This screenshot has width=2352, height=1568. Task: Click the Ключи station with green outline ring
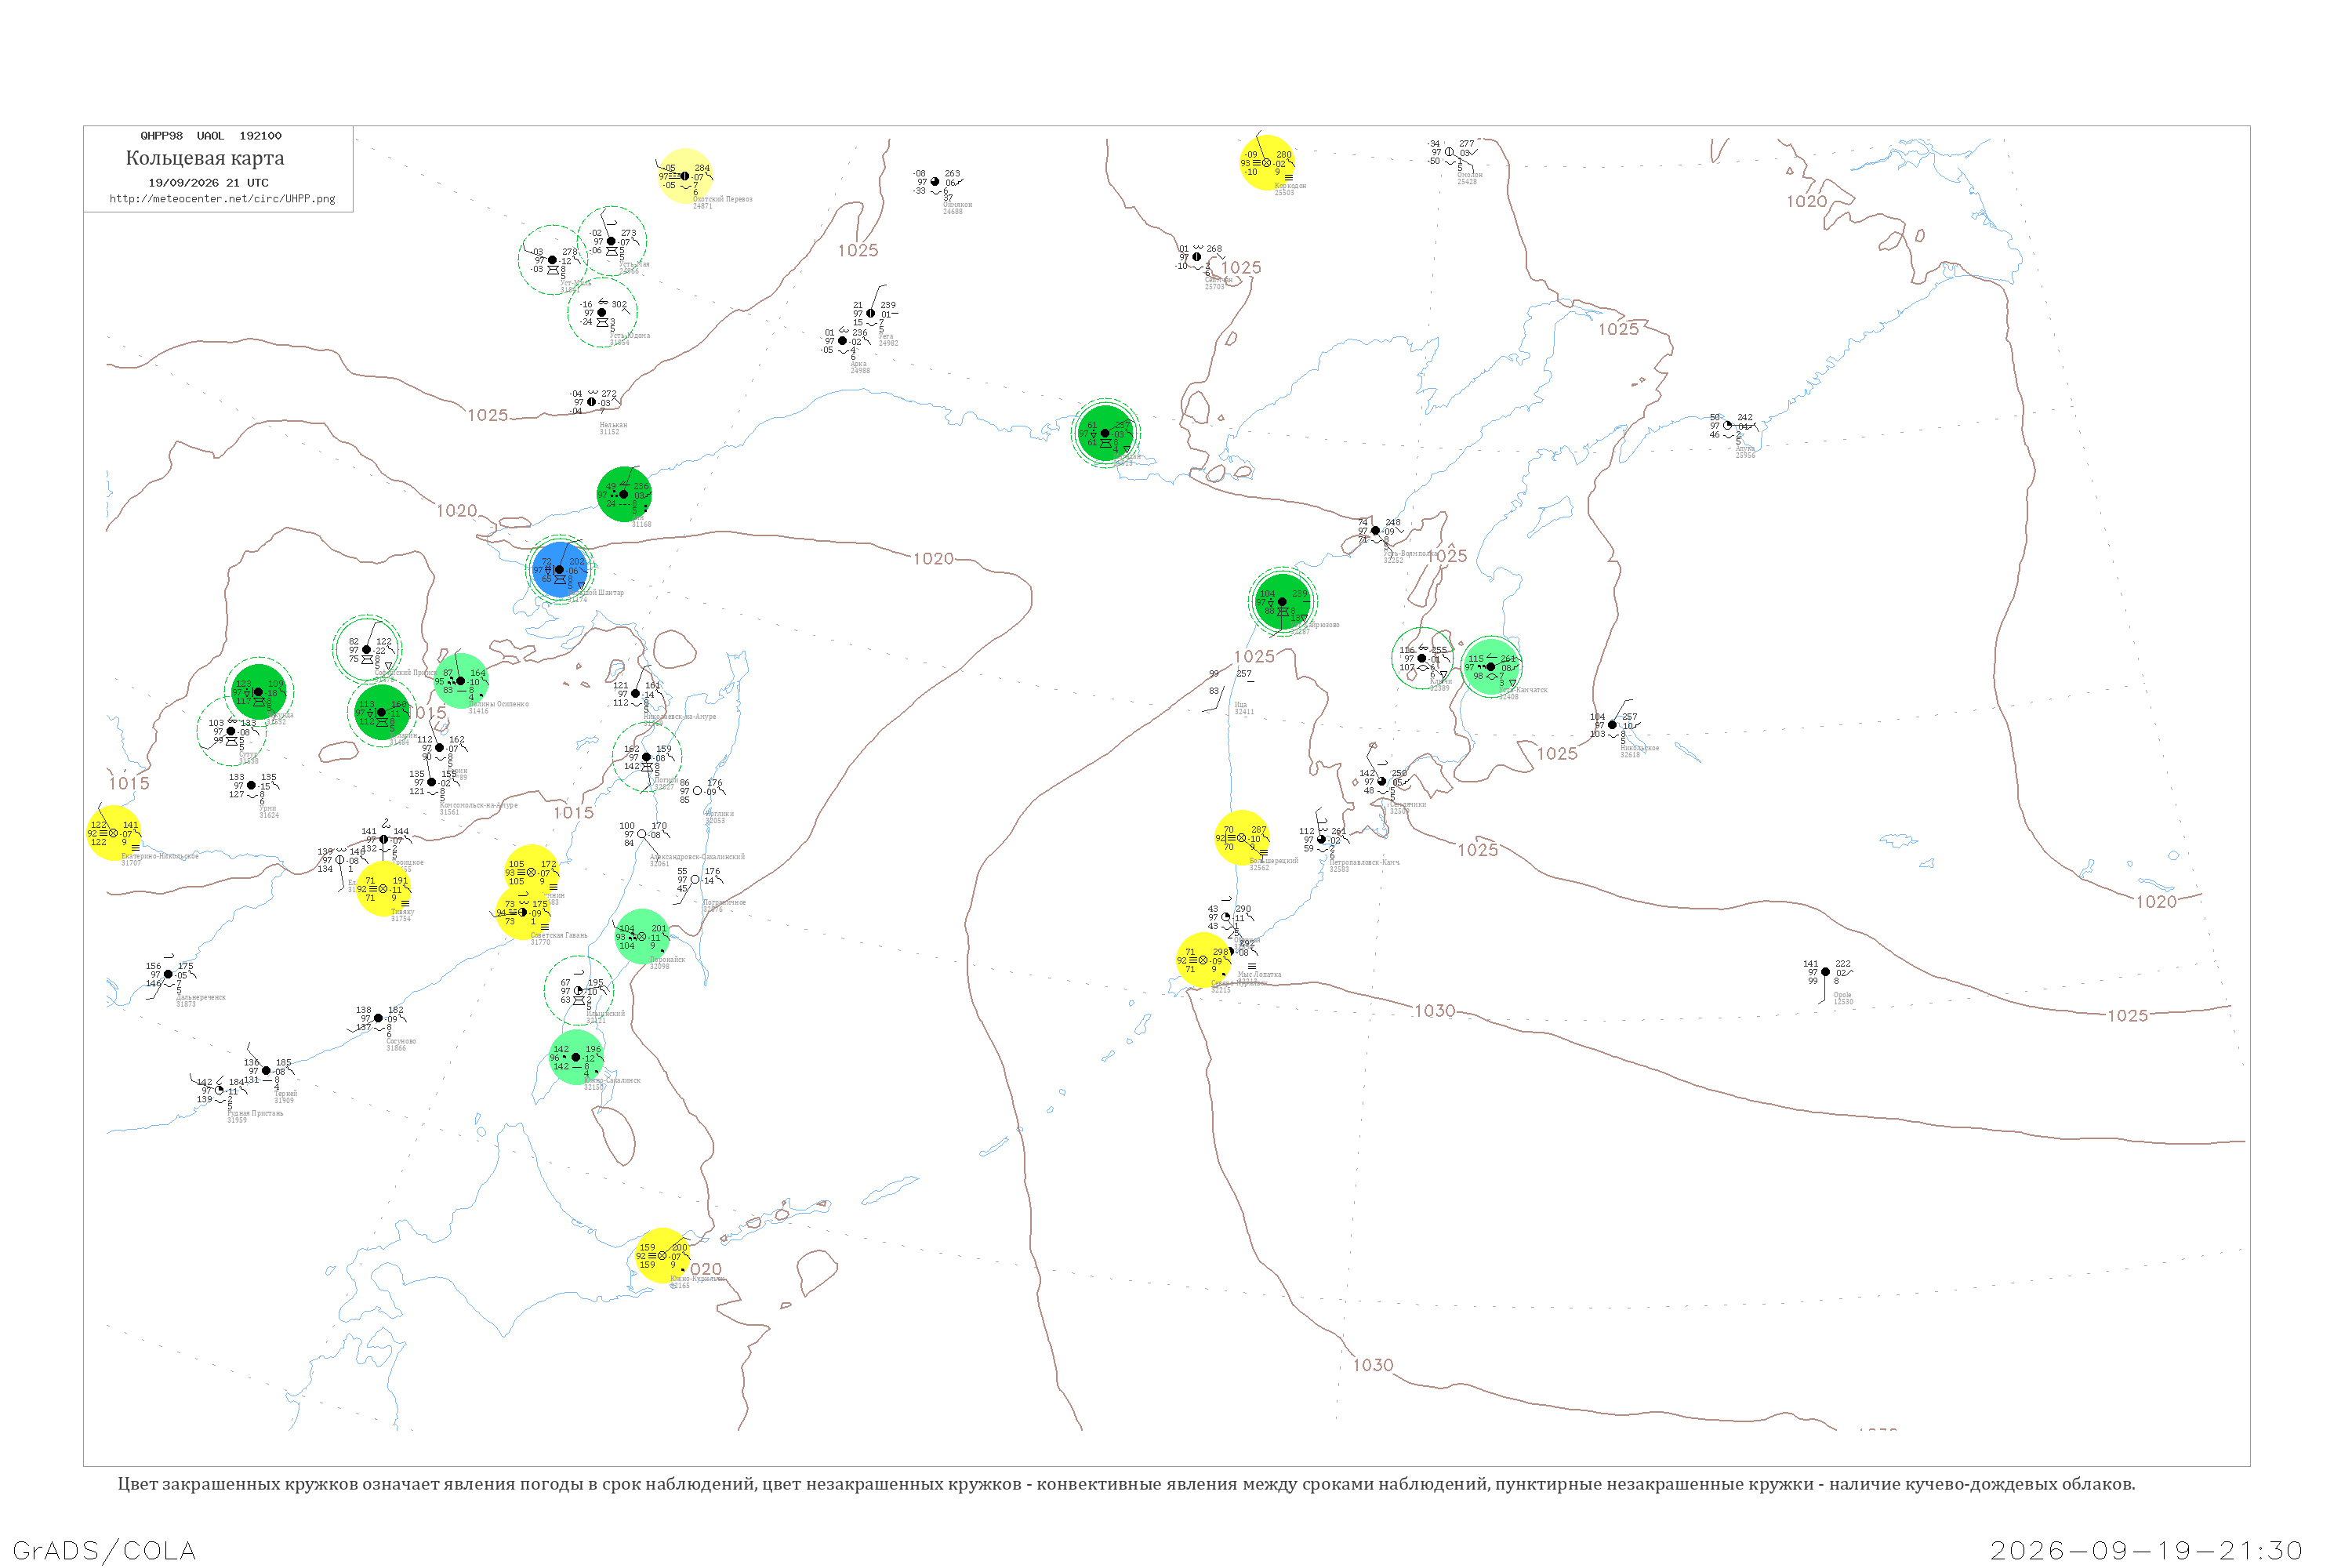pos(1422,658)
